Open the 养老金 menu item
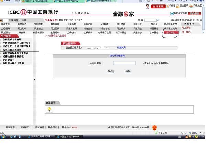This screenshot has width=206, height=155. pos(154,24)
